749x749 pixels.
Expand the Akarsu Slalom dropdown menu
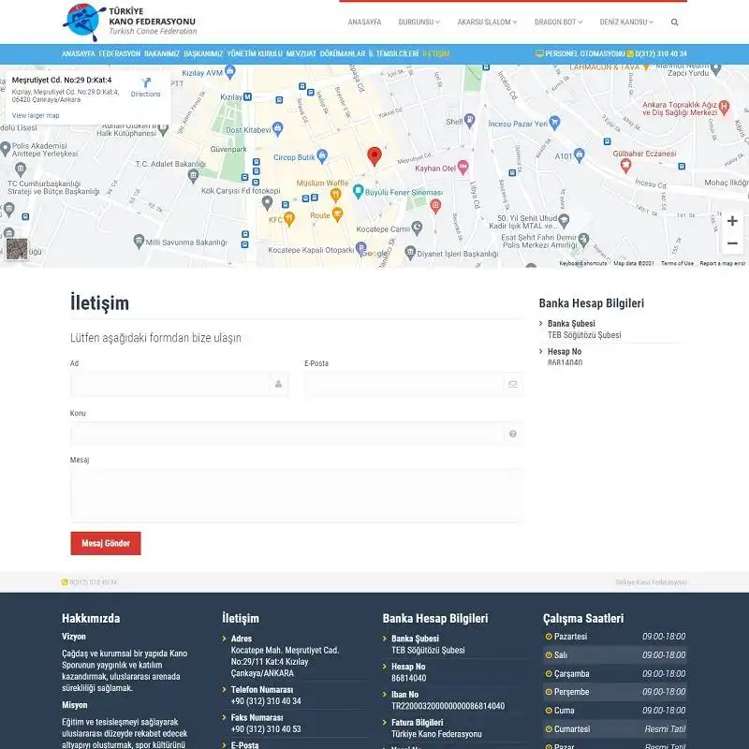pos(486,22)
